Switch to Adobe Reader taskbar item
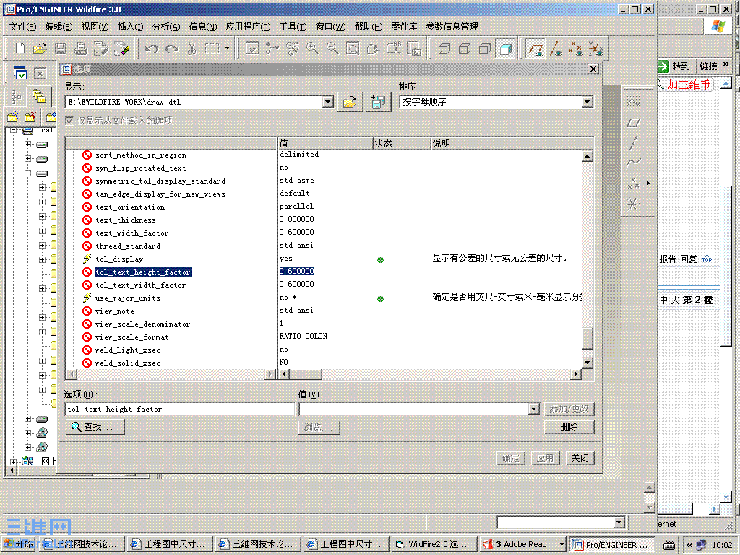This screenshot has width=740, height=555. click(522, 544)
